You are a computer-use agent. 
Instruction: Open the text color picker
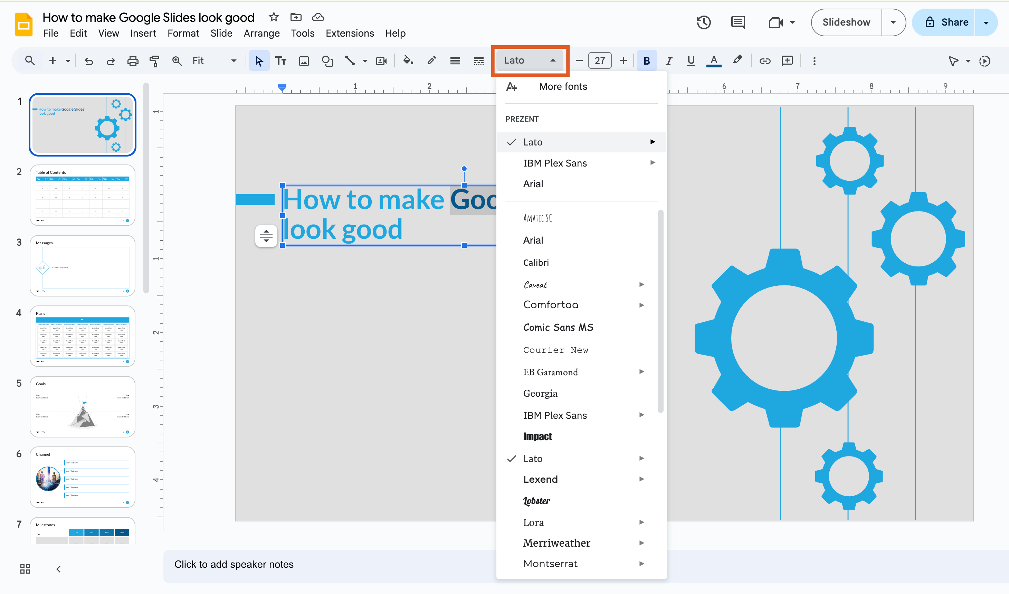[714, 61]
